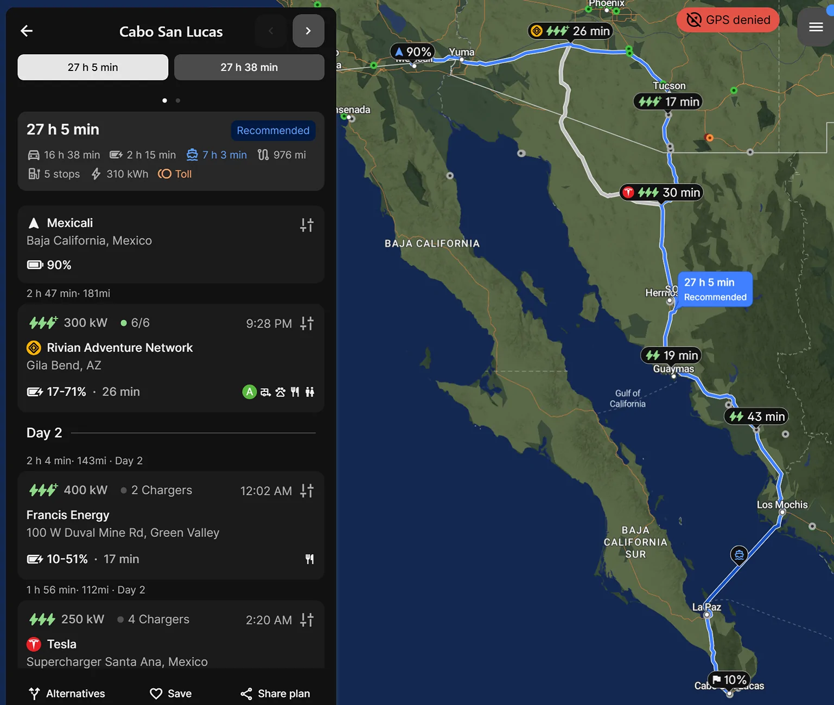834x705 pixels.
Task: Open the Alternatives options
Action: [x=67, y=694]
